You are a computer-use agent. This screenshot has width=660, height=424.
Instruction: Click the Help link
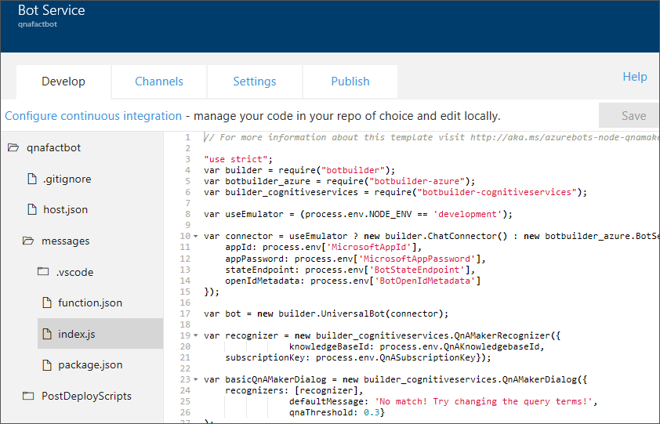tap(635, 77)
